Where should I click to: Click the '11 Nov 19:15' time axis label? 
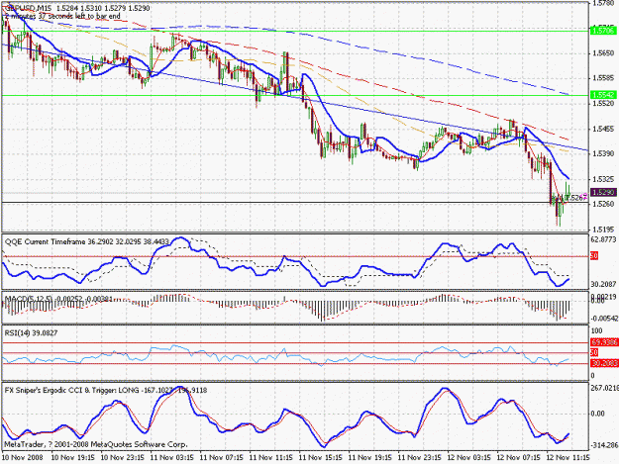point(370,458)
